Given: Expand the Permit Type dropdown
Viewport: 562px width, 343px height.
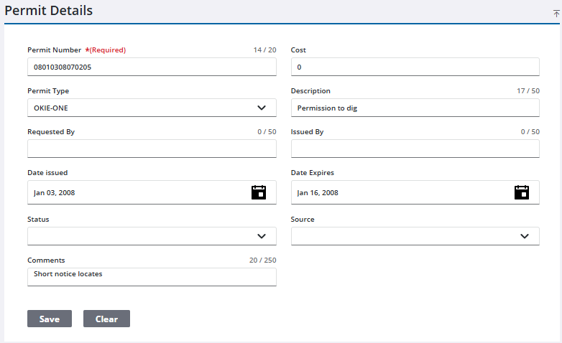Looking at the screenshot, I should (261, 108).
